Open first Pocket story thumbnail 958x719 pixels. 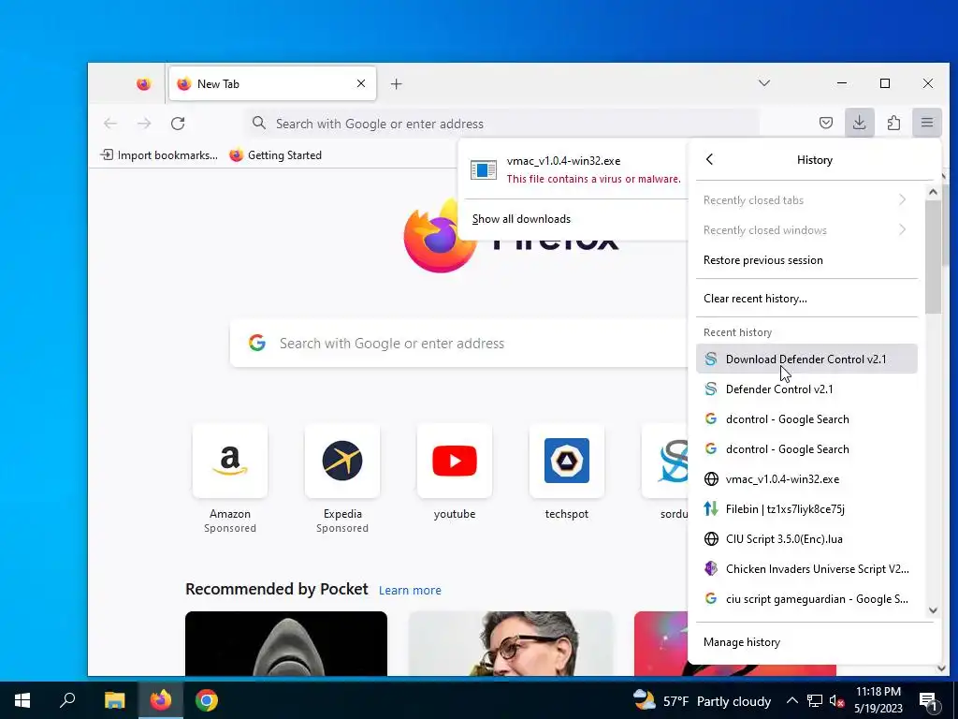tap(286, 643)
